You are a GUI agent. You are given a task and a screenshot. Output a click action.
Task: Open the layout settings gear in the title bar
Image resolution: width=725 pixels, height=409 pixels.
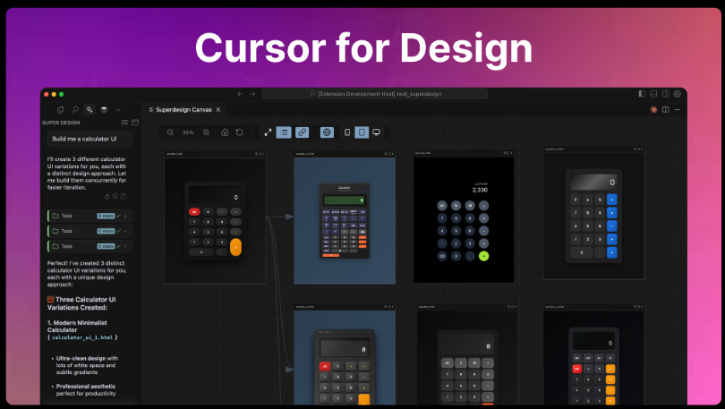pyautogui.click(x=678, y=94)
